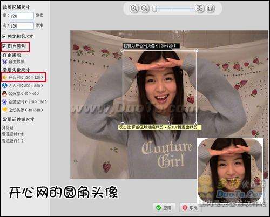Click the zoom slider handle
This screenshot has width=270, height=217.
pos(154,9)
